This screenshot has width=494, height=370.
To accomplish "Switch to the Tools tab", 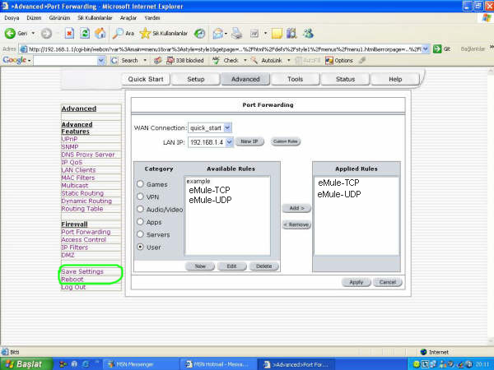I will 296,79.
